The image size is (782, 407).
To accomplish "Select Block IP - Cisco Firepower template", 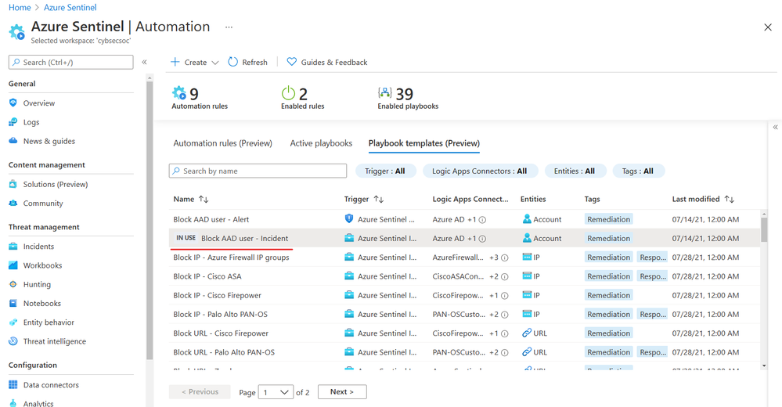I will pyautogui.click(x=218, y=295).
